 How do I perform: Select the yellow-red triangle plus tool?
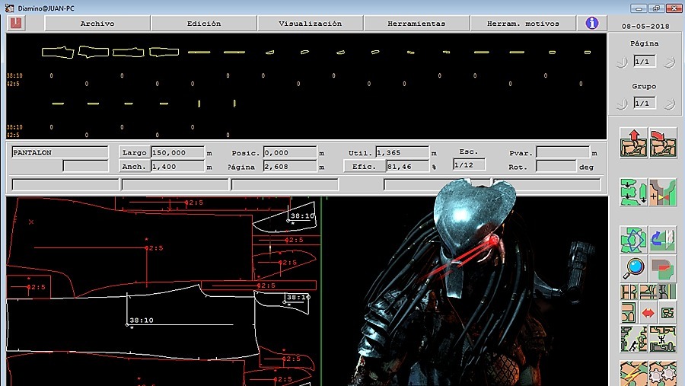pyautogui.click(x=663, y=192)
